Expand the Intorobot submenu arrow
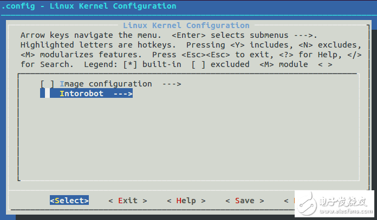This screenshot has height=220, width=377. pyautogui.click(x=123, y=94)
